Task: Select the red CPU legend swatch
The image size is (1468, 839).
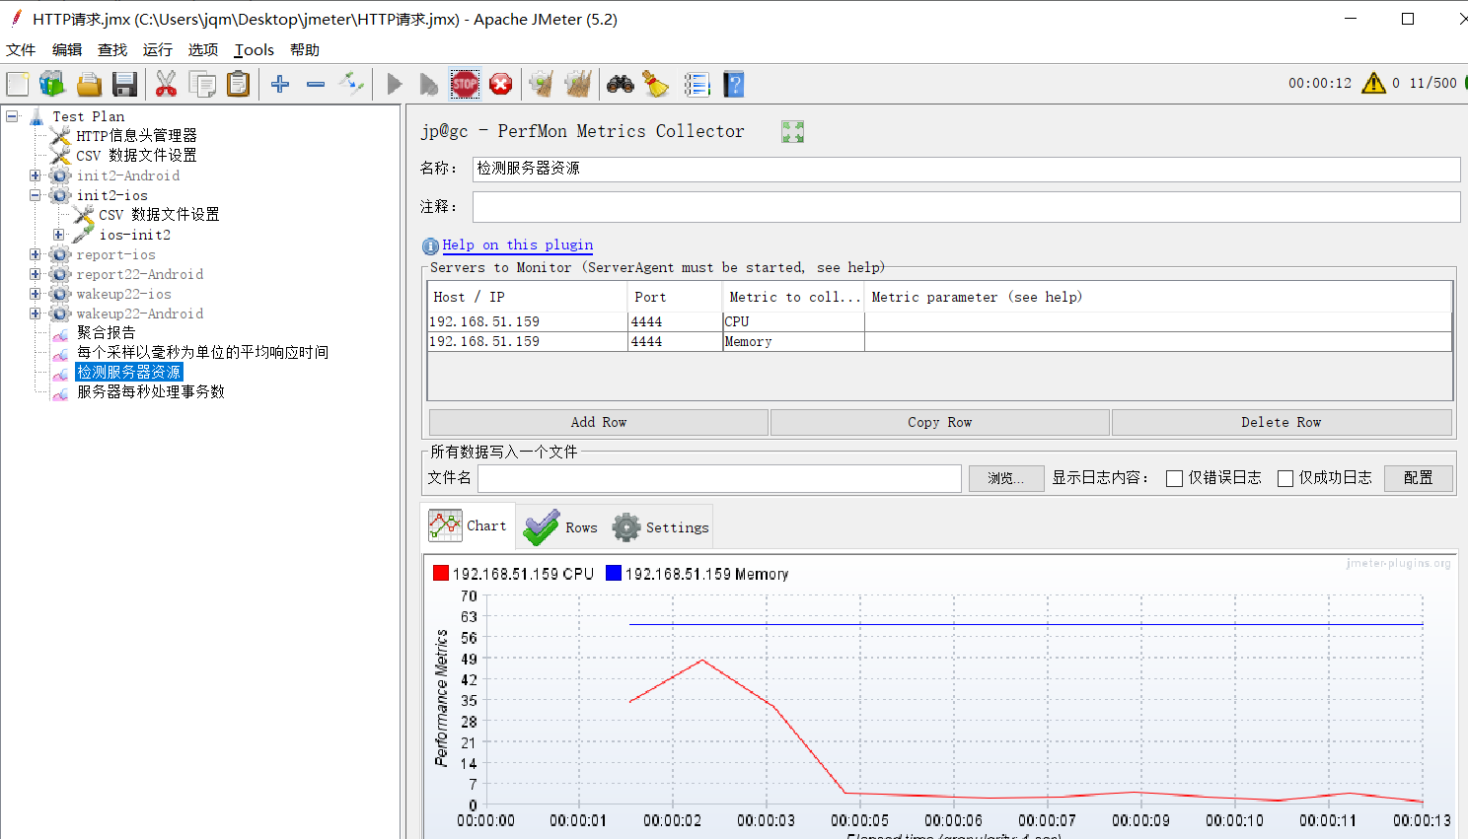Action: (440, 573)
